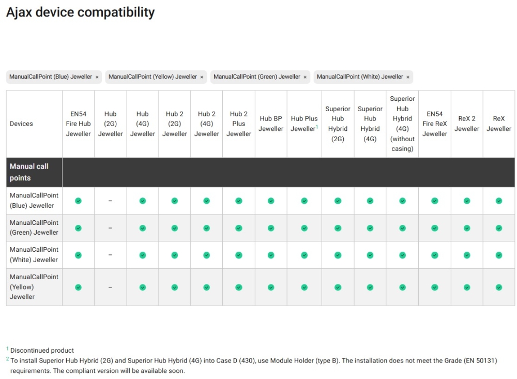517x379 pixels.
Task: Remove ManualCallPoint (White) Jeweller filter tag
Action: coord(408,77)
